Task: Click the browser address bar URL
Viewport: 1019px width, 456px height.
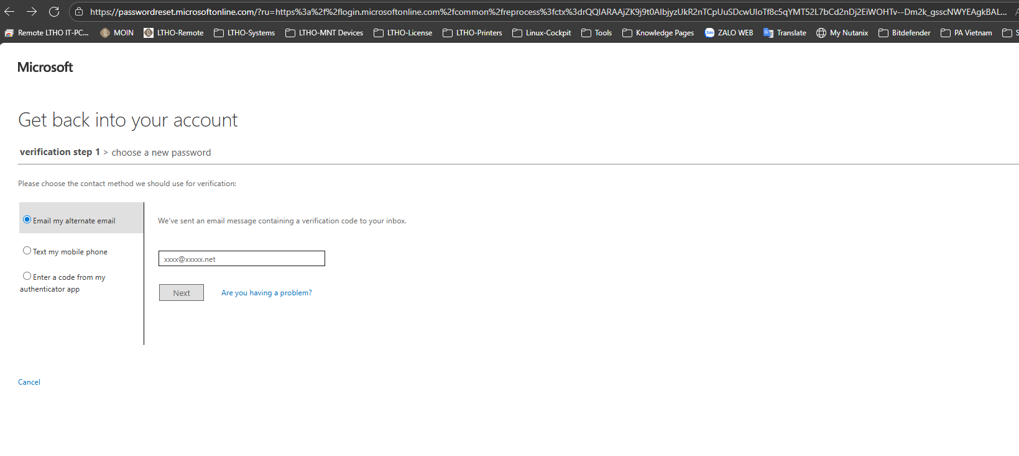Action: (x=547, y=12)
